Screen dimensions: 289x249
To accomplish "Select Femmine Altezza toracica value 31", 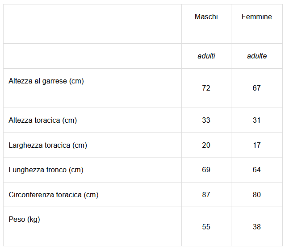I will (256, 120).
